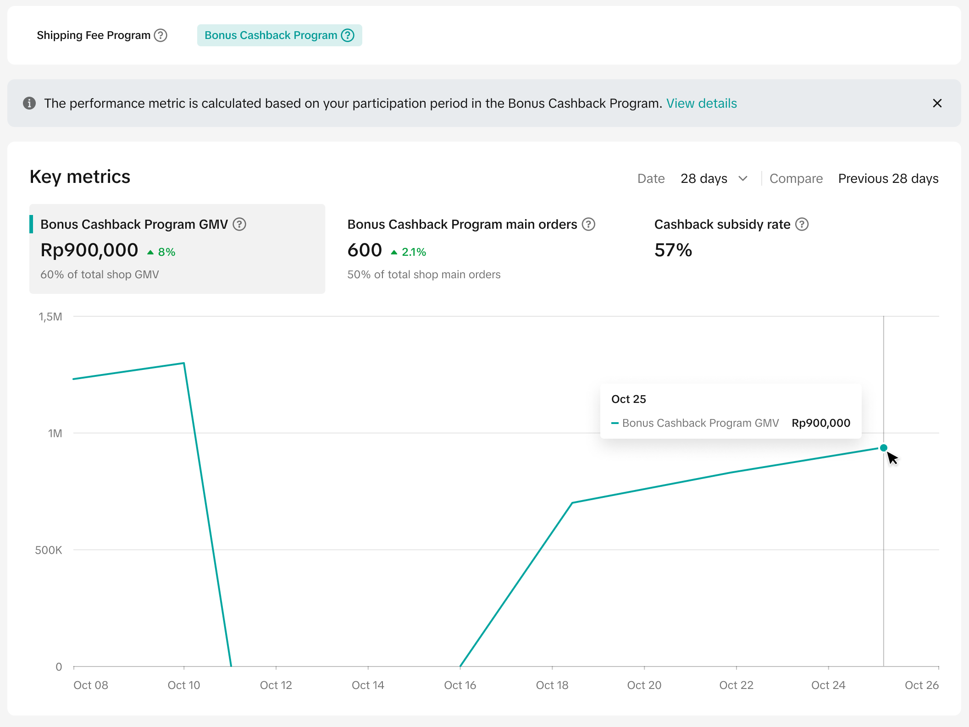Screen dimensions: 969x727
Task: Expand the 28 days date dropdown chevron
Action: coord(743,178)
